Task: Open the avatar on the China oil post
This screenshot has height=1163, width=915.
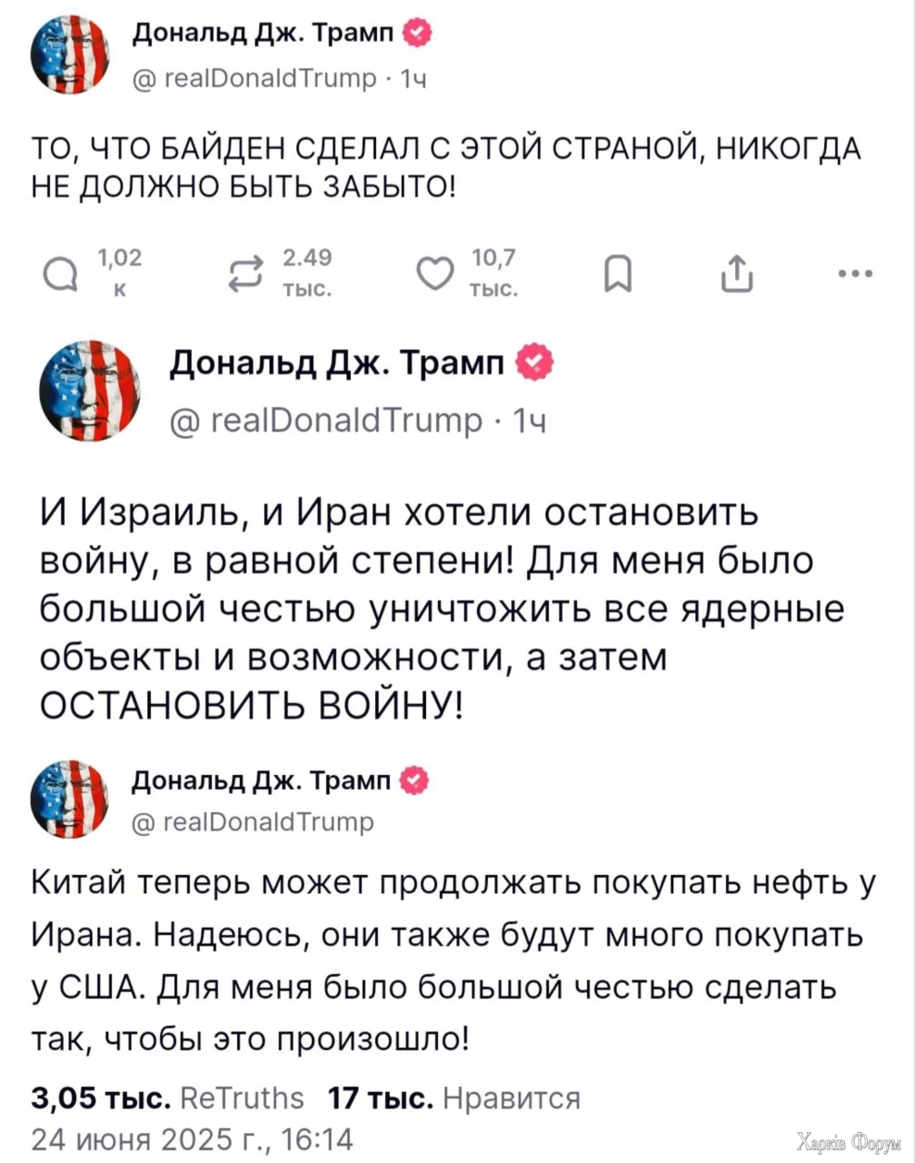Action: coord(71,799)
